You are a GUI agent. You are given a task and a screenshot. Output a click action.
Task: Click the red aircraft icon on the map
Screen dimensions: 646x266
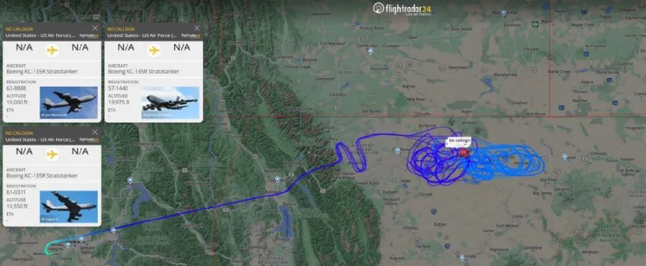pyautogui.click(x=464, y=152)
